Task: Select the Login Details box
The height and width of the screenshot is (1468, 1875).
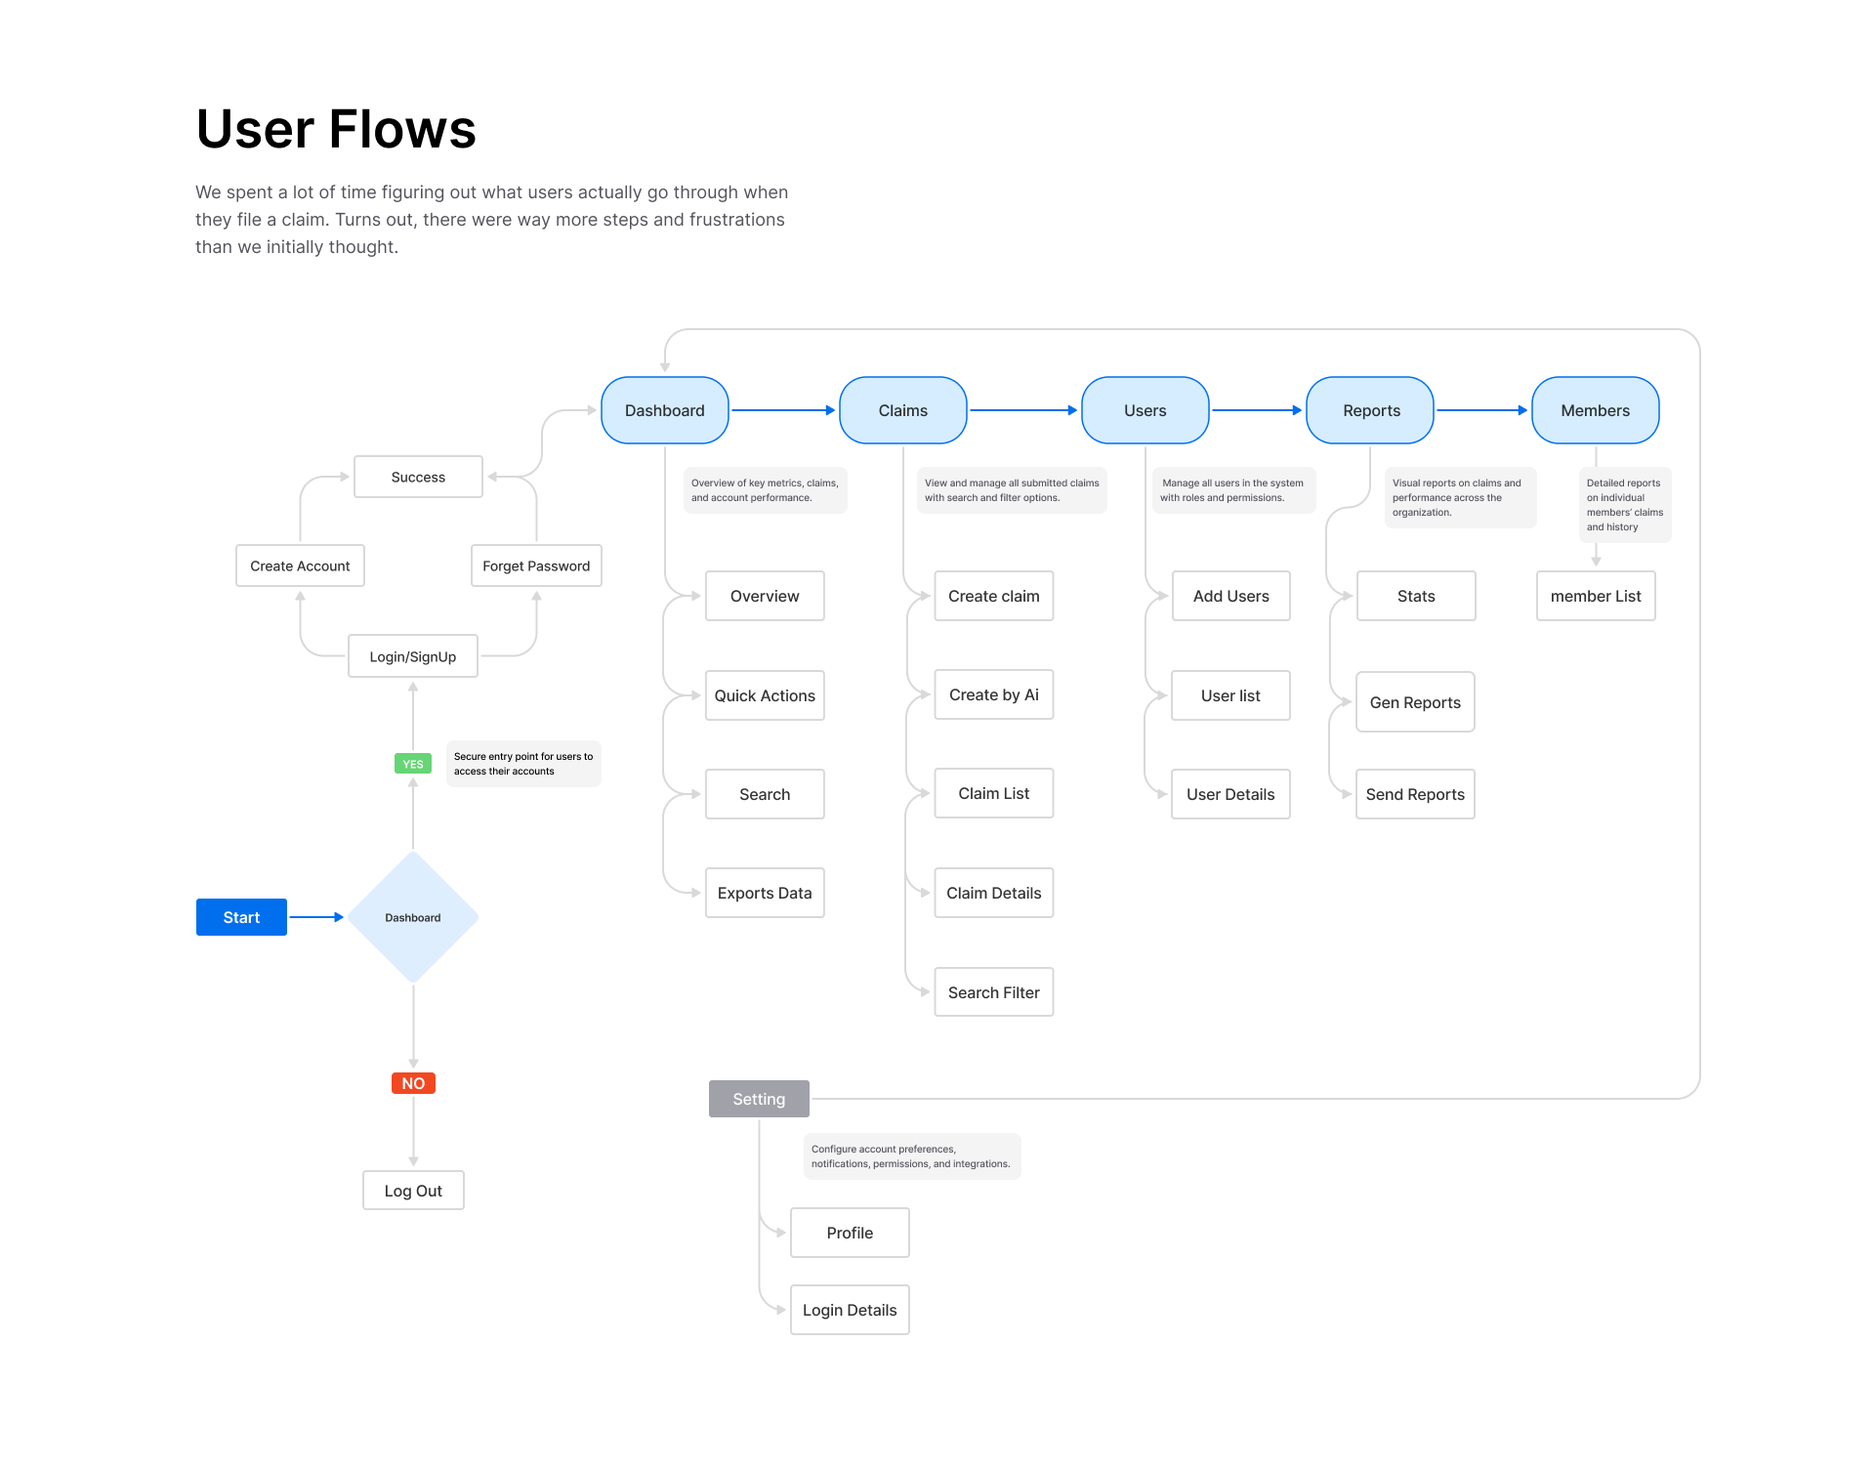Action: [850, 1310]
